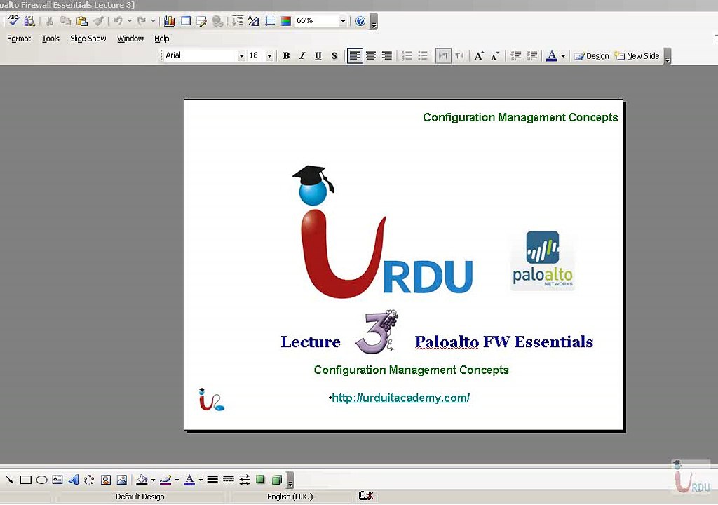Redo the last undone action

142,21
